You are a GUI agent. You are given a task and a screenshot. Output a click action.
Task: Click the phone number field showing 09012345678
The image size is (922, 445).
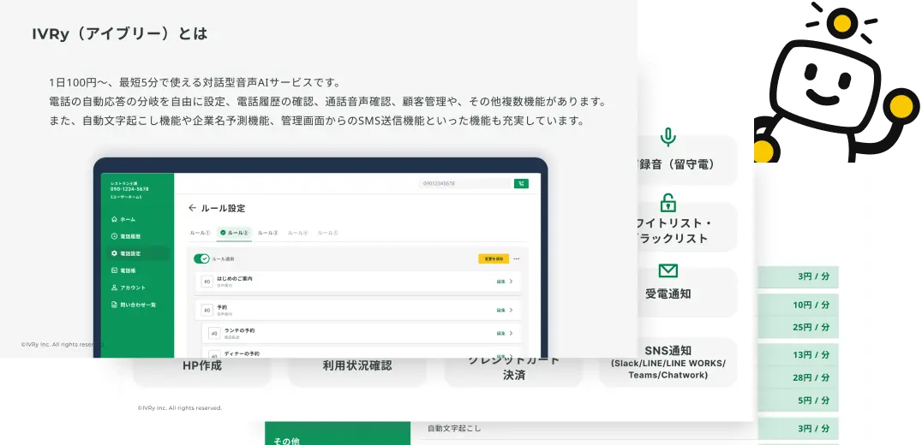point(465,184)
